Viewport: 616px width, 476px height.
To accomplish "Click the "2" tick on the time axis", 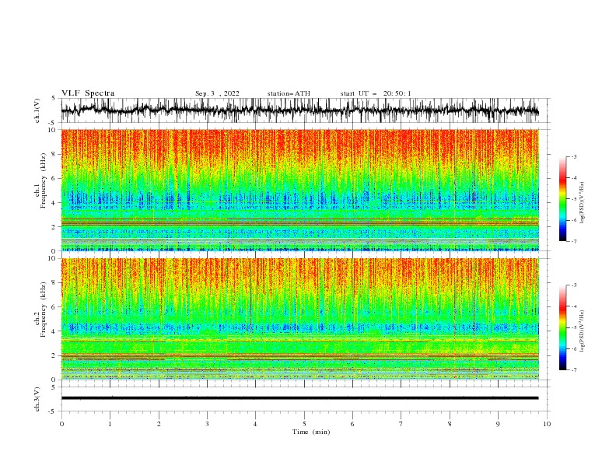I will [x=159, y=424].
